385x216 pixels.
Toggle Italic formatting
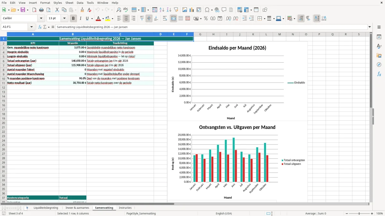click(x=81, y=19)
